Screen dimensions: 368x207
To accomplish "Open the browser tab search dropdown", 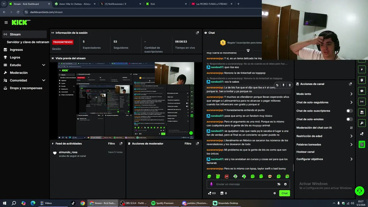I will pos(4,4).
